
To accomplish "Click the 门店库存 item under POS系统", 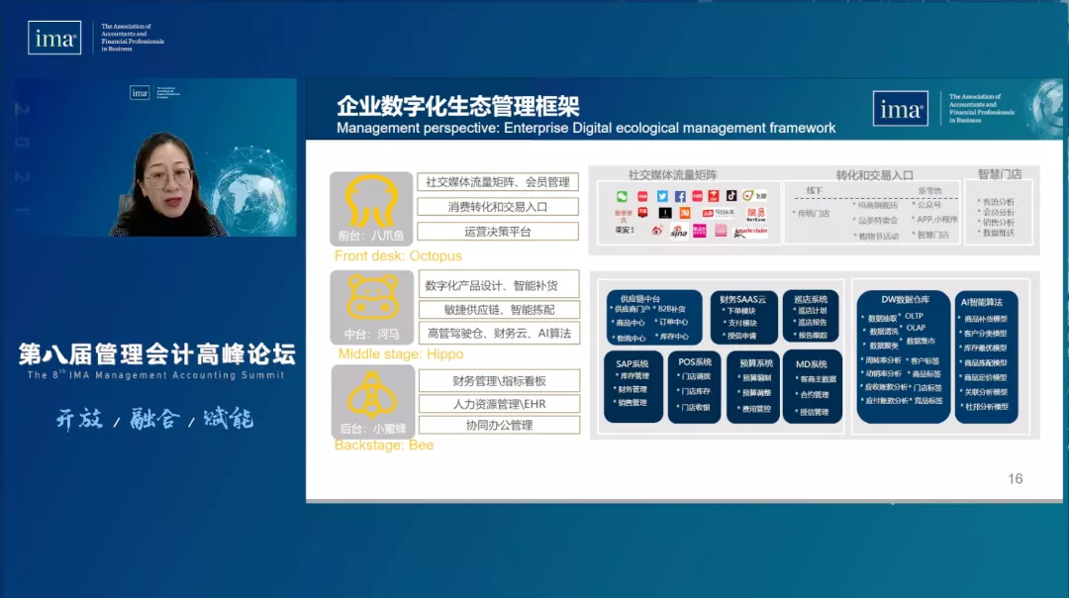I will pyautogui.click(x=696, y=391).
